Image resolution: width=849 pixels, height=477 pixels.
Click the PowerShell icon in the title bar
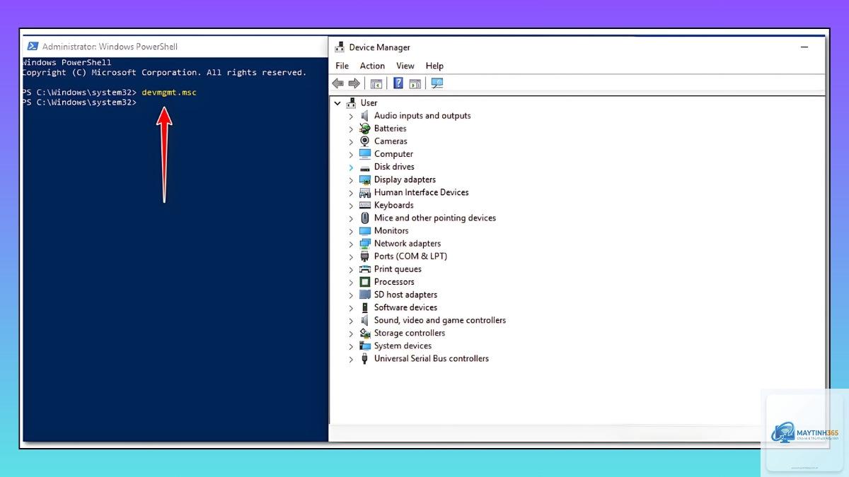(x=33, y=47)
